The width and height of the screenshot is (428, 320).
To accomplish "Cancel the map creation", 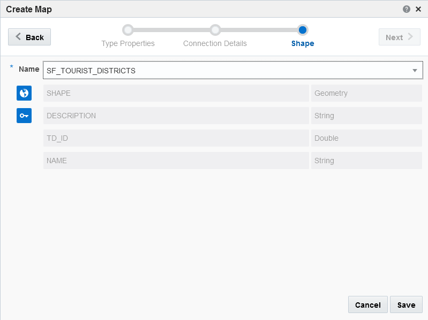I will point(367,305).
